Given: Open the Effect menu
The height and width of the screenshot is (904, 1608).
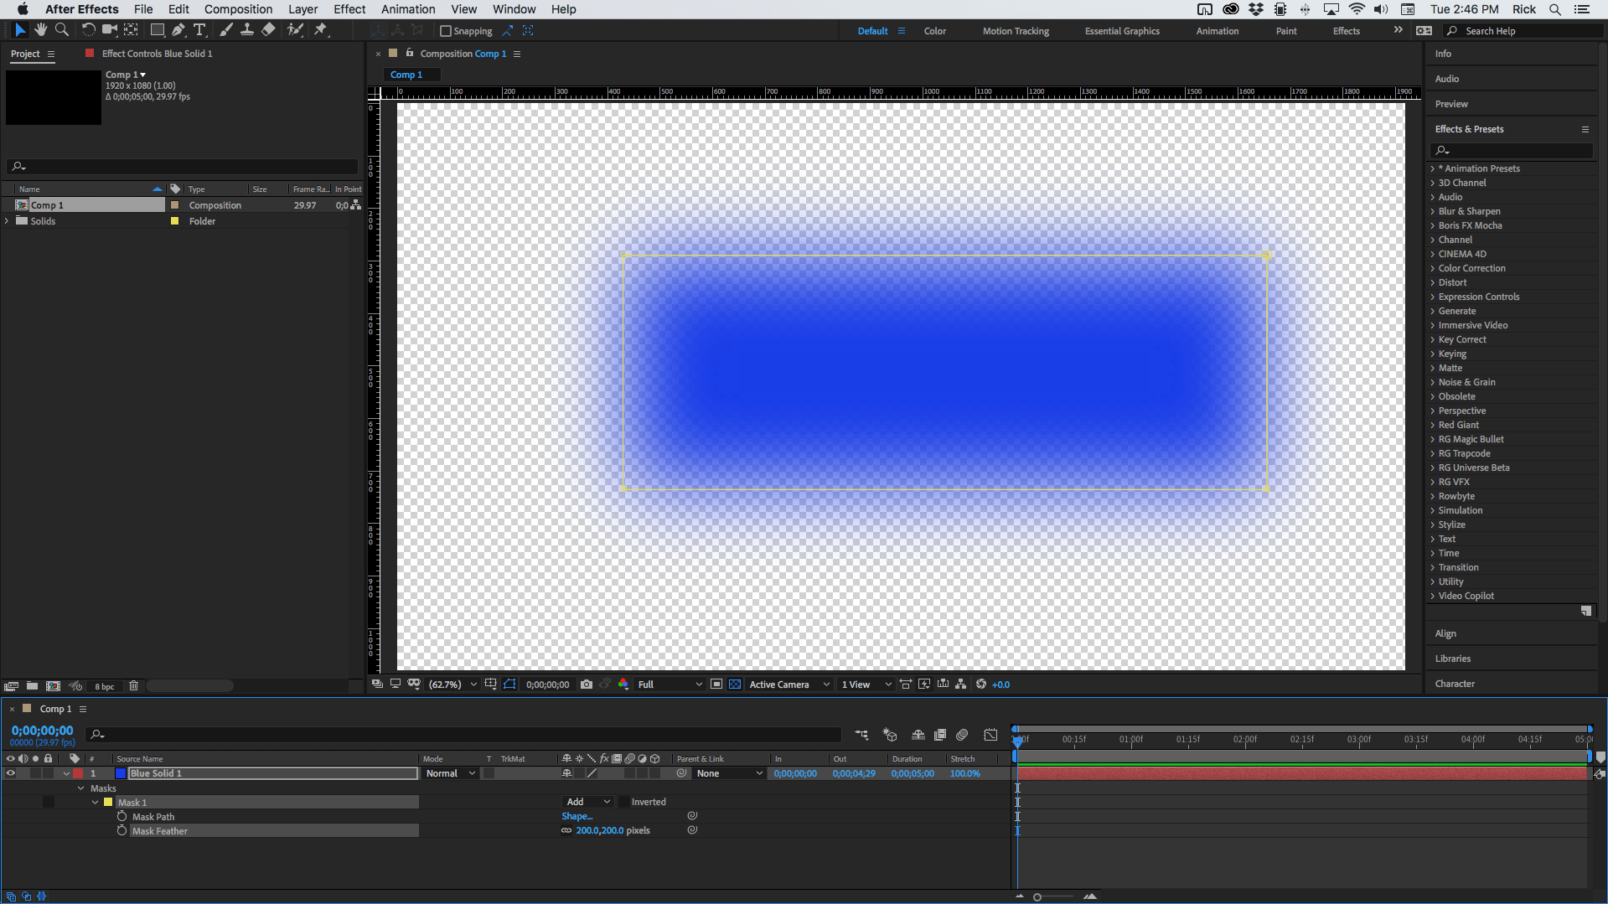Looking at the screenshot, I should point(349,9).
